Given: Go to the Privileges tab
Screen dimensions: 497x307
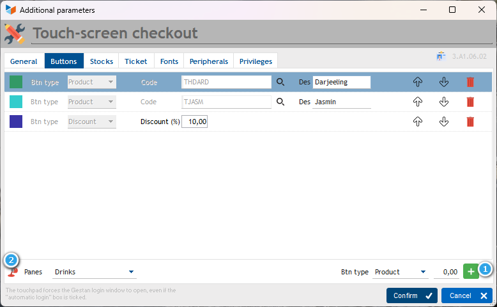Looking at the screenshot, I should [x=256, y=61].
